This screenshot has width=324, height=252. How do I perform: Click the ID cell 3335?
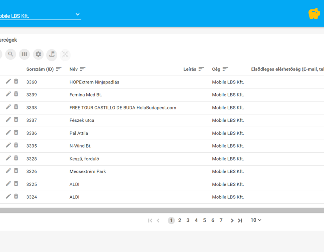click(x=32, y=146)
